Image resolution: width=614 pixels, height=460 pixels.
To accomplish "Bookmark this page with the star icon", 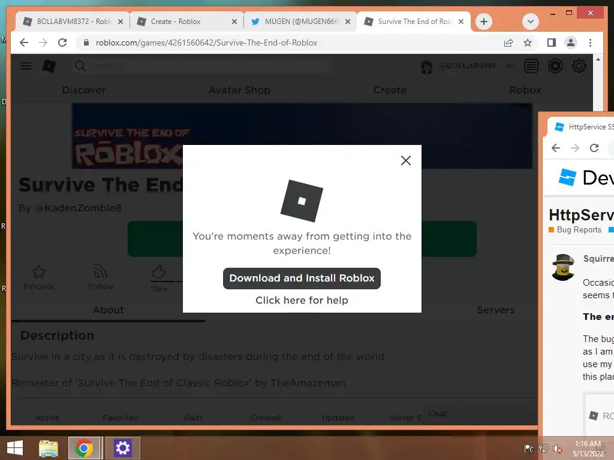I will (x=528, y=43).
